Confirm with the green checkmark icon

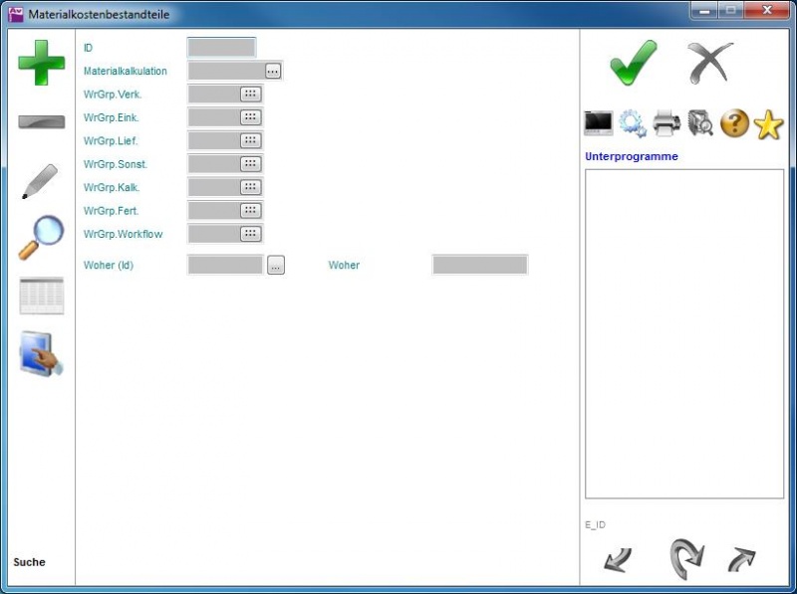tap(634, 63)
